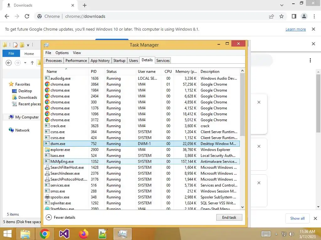
Task: Show hidden tray icons arrow
Action: click(x=276, y=234)
